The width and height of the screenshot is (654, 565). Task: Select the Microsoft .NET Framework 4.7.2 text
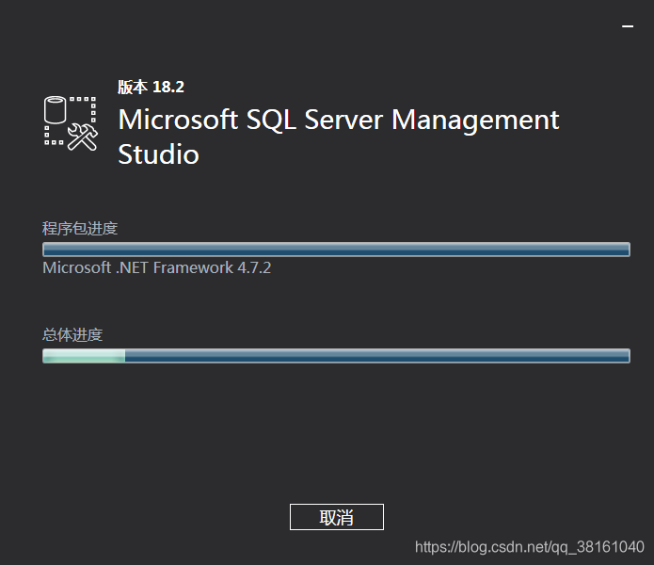157,267
